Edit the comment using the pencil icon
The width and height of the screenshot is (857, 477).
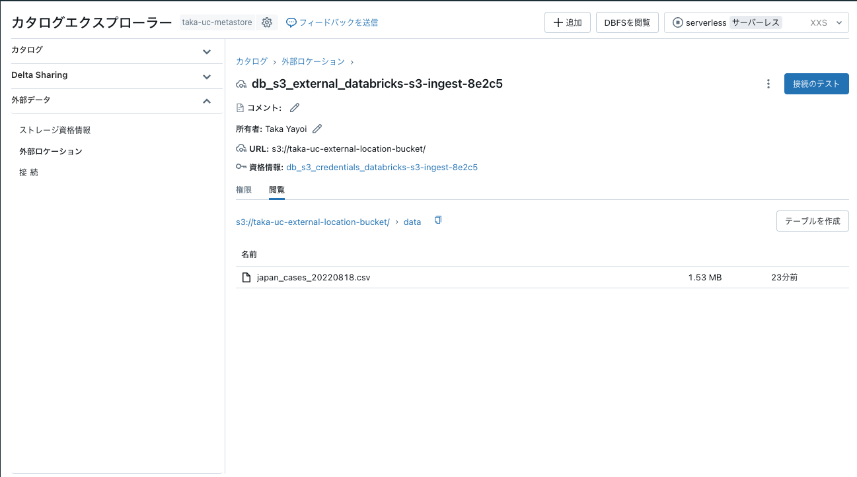click(293, 107)
